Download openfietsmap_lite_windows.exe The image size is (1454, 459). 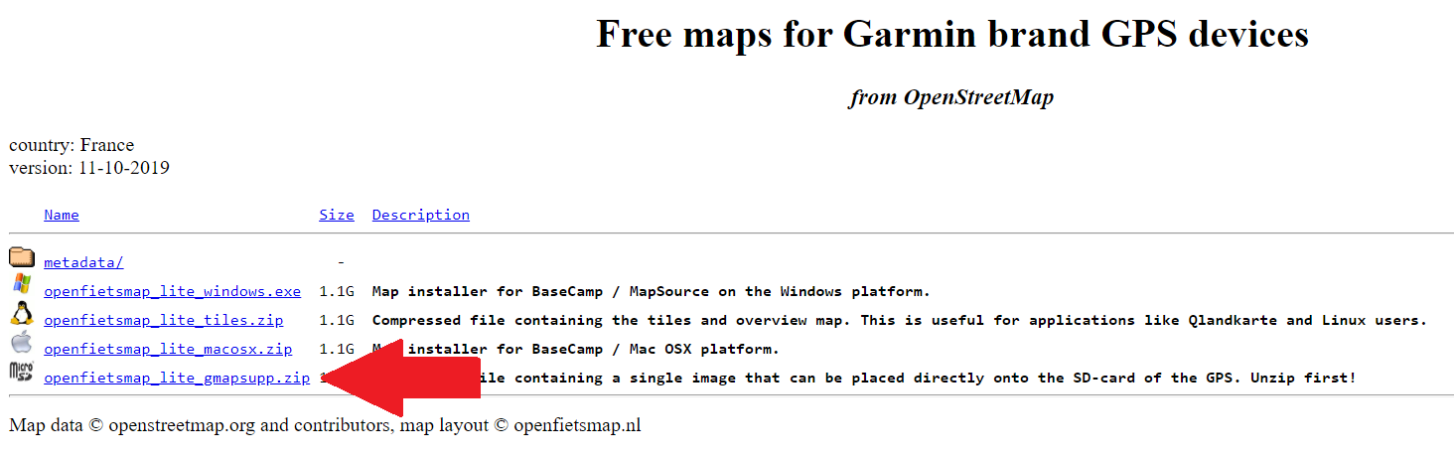click(x=172, y=291)
